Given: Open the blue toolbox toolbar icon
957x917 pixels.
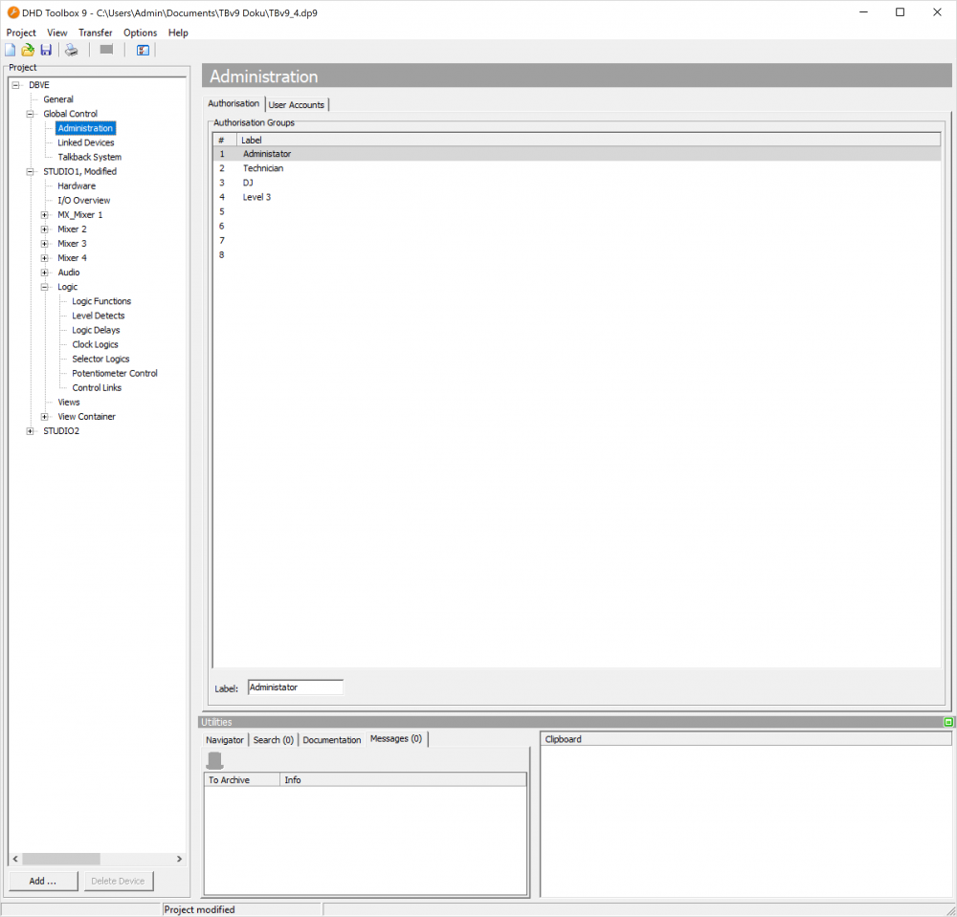Looking at the screenshot, I should pos(142,50).
